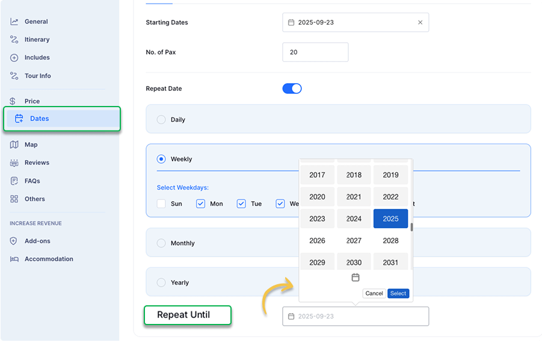
Task: Pick year 2026 in the picker
Action: tap(317, 241)
